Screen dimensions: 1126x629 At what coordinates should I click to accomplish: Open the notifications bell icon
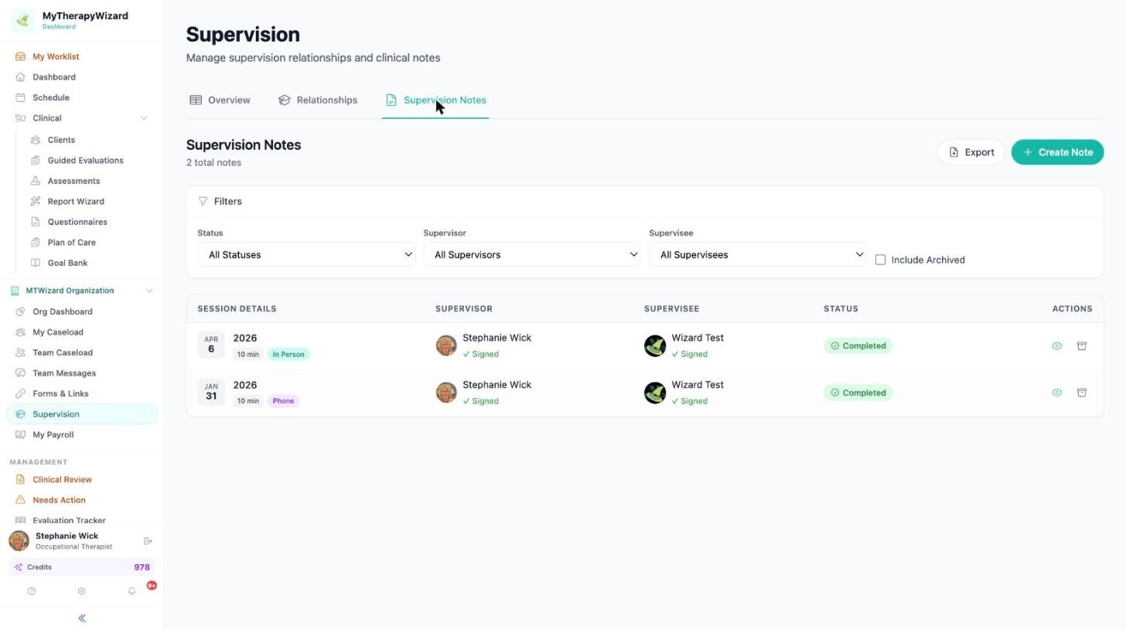coord(131,591)
